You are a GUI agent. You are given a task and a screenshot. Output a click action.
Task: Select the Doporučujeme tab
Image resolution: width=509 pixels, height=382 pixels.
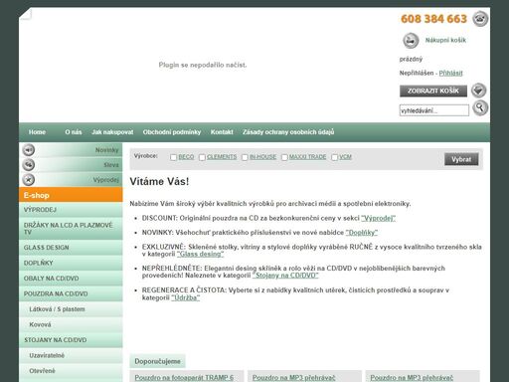tap(157, 361)
